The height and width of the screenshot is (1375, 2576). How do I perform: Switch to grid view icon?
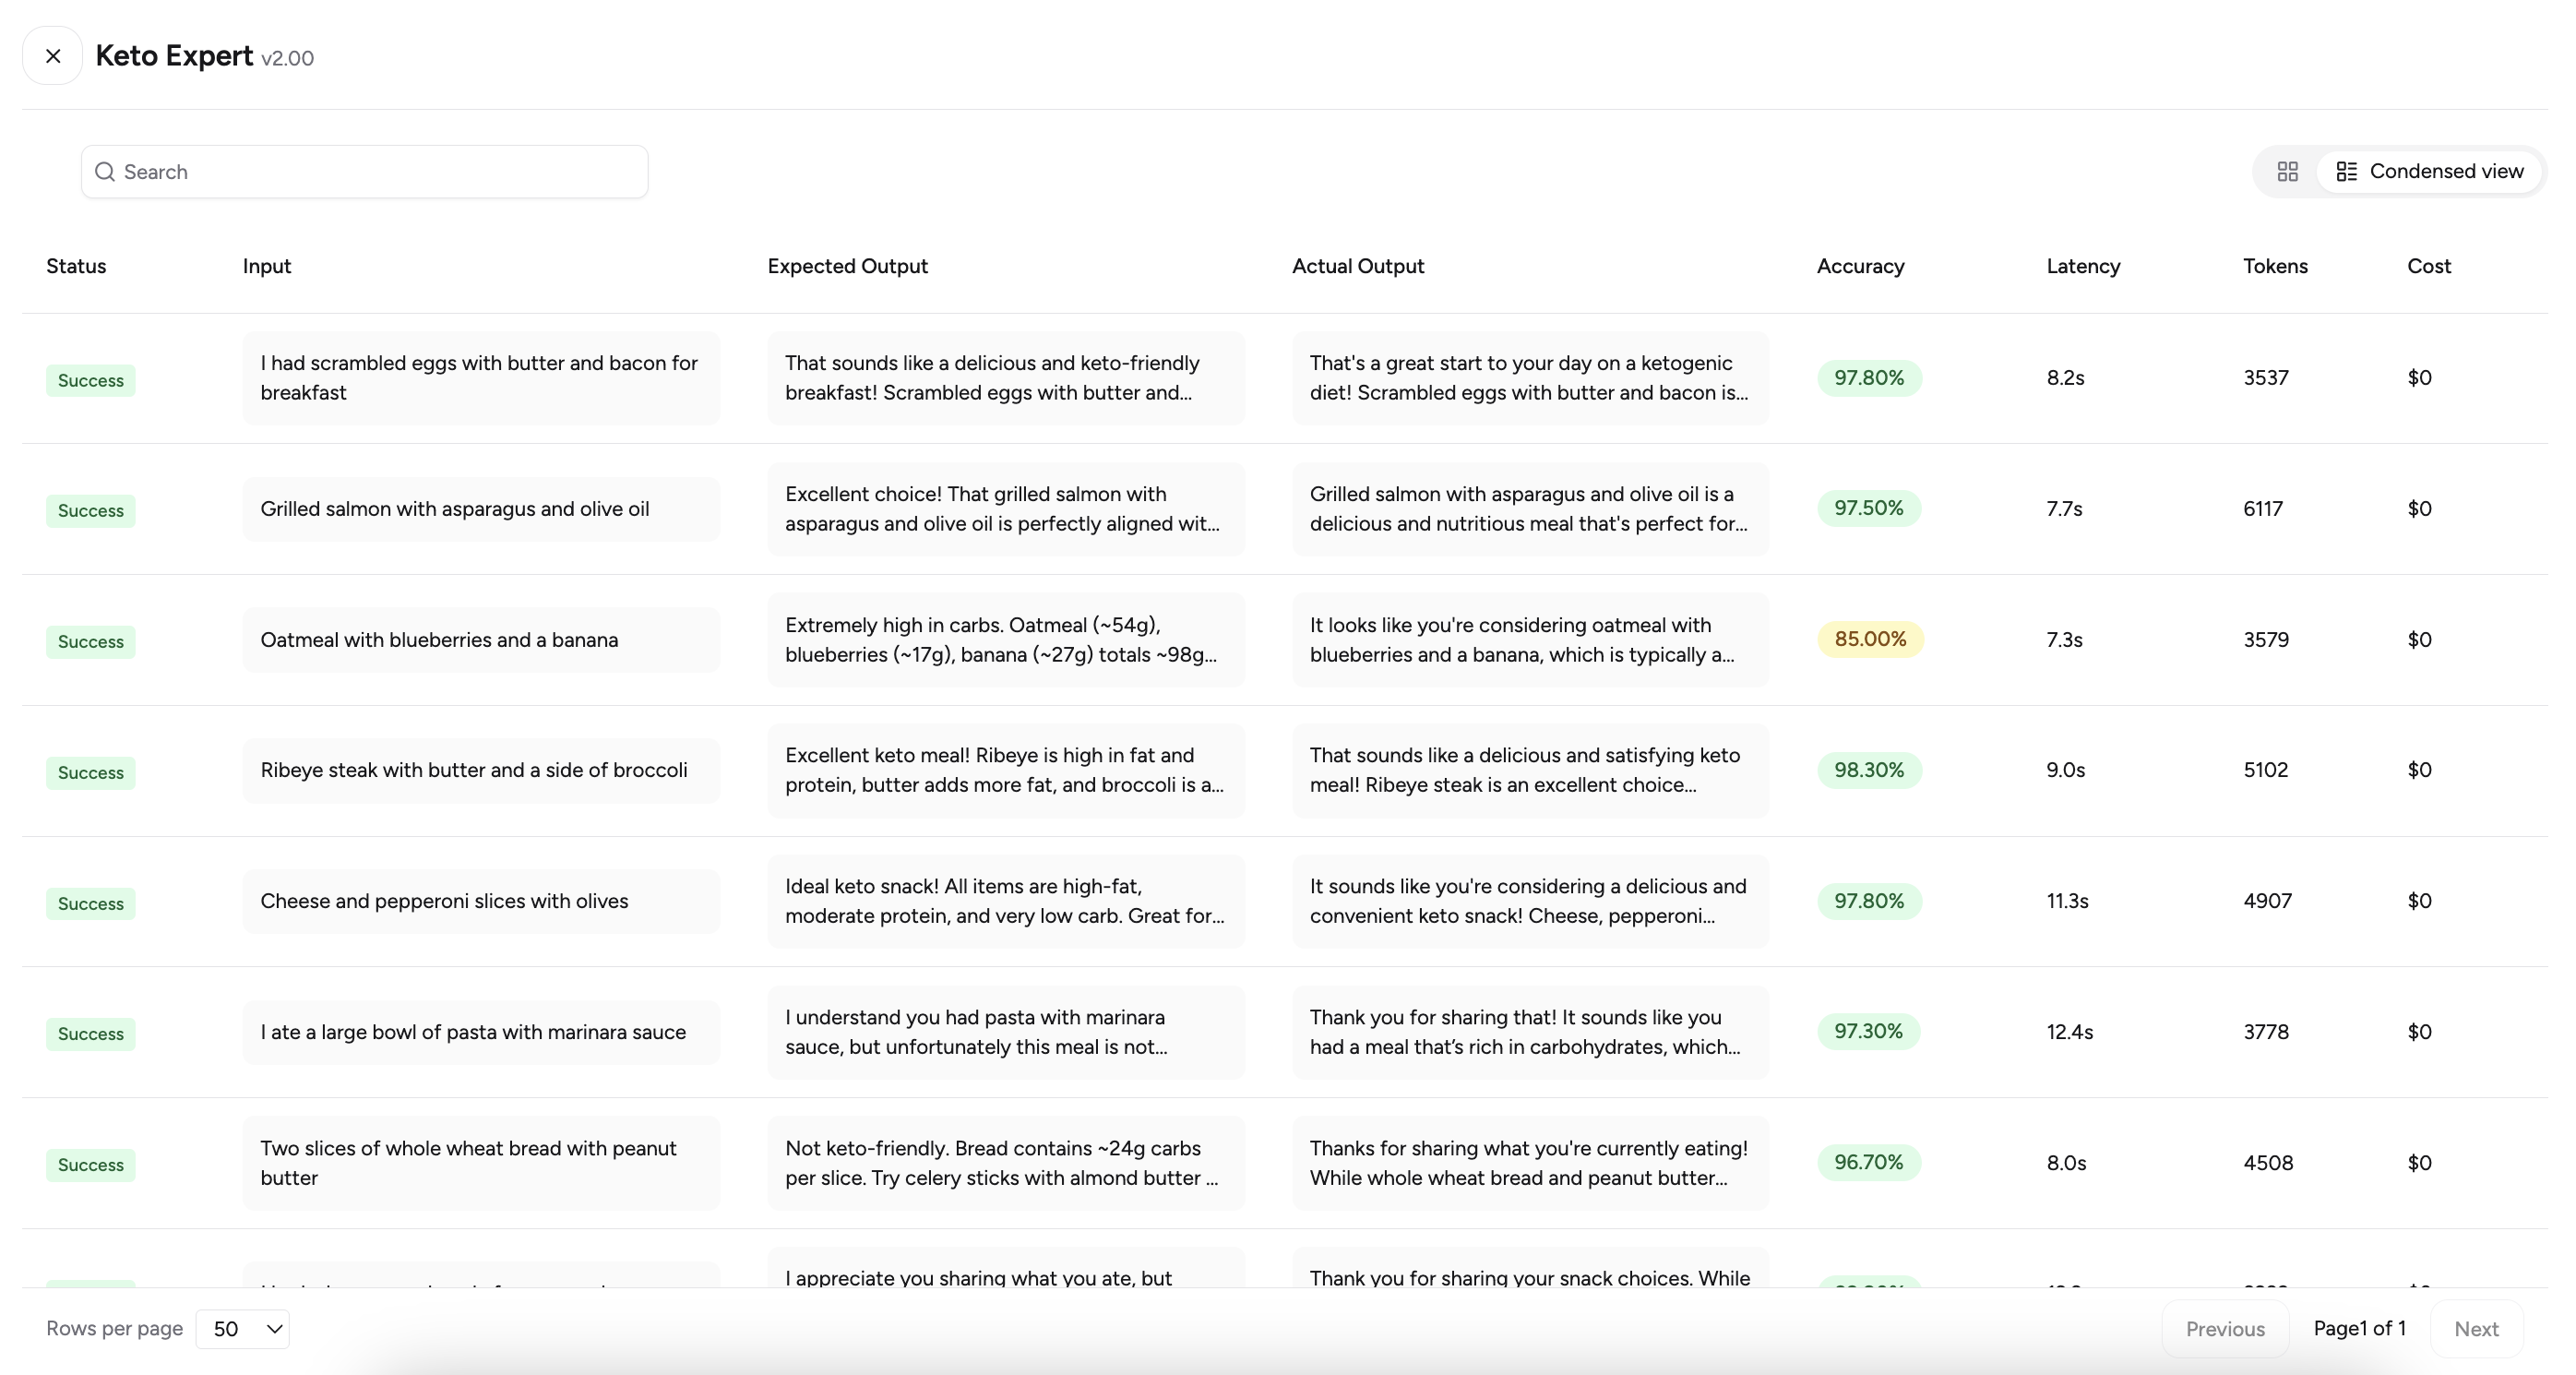pyautogui.click(x=2287, y=171)
